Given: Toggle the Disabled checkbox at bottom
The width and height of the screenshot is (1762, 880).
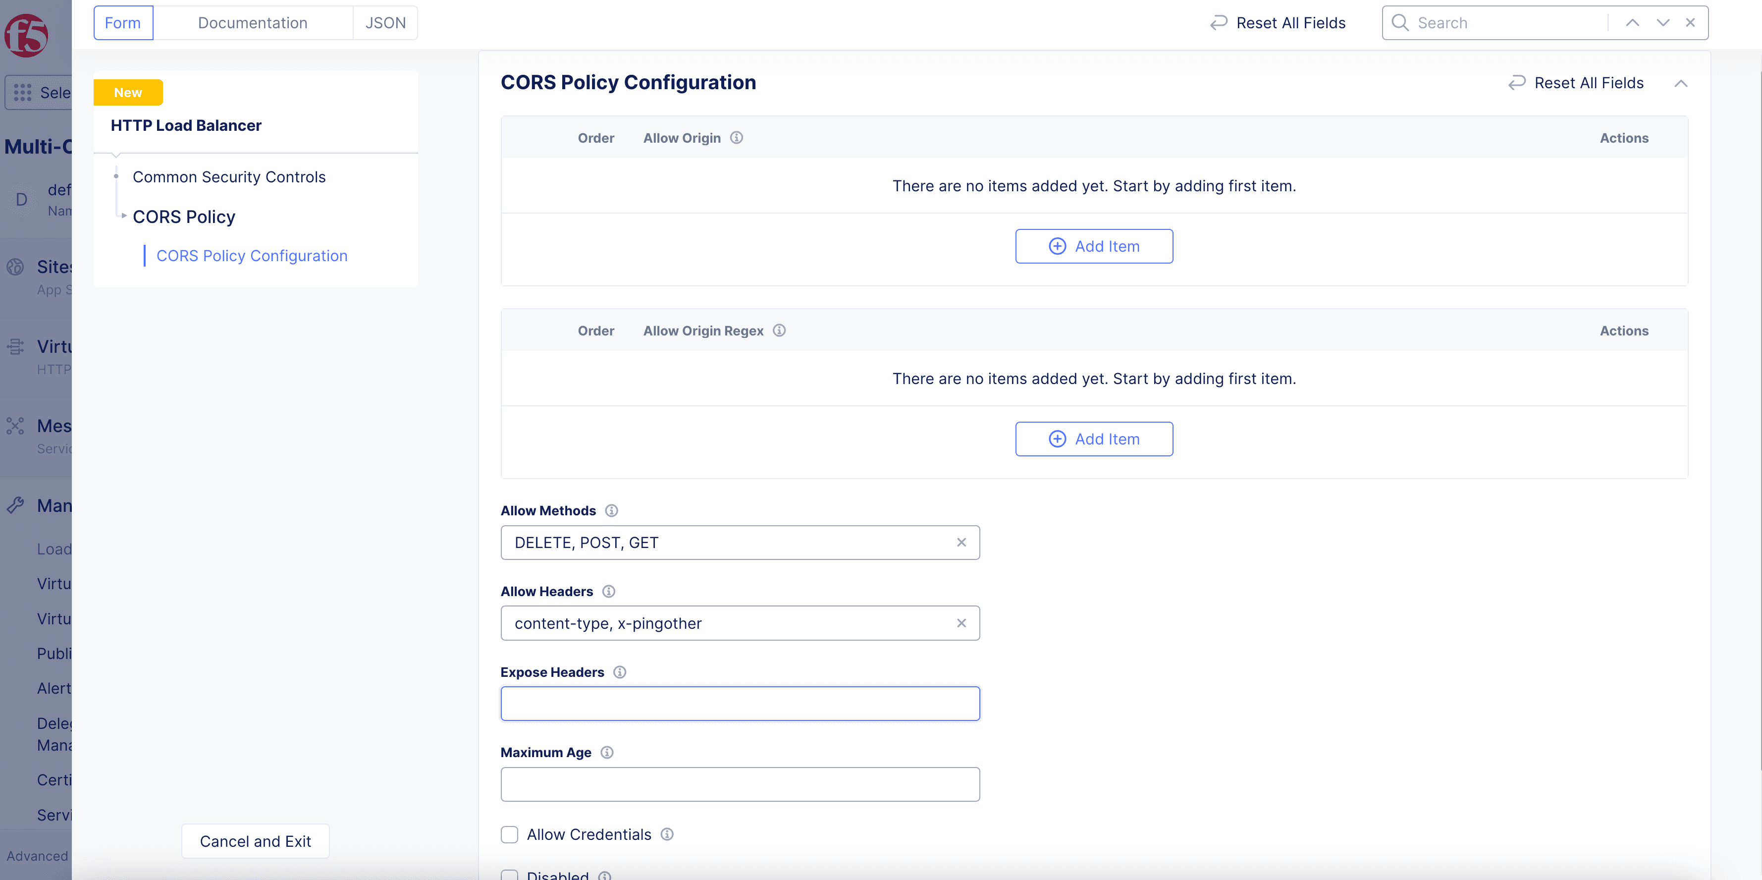Looking at the screenshot, I should click(510, 876).
